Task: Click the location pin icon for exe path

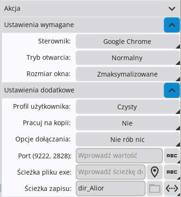Action: 154,172
